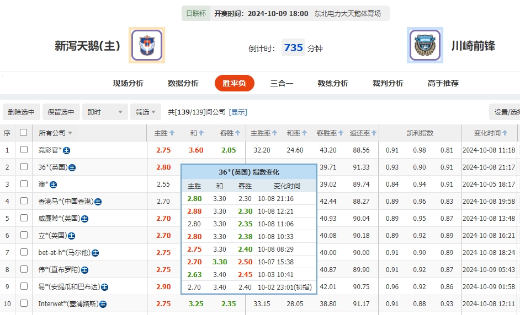Select checkbox for 威廉希*(英国) row
The height and width of the screenshot is (315, 520).
coord(24,219)
